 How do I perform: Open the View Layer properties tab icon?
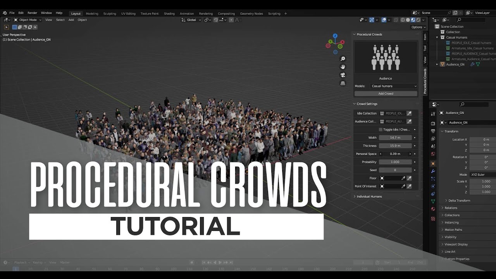(433, 138)
